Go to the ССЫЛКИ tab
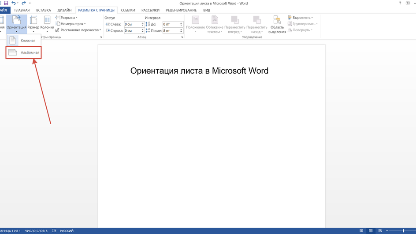 click(x=128, y=10)
